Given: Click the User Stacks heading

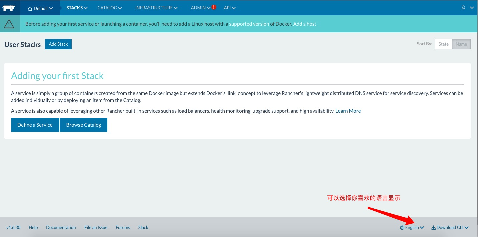Looking at the screenshot, I should [23, 44].
